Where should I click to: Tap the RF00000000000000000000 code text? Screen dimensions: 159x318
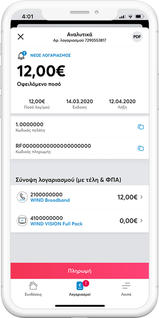point(53,146)
